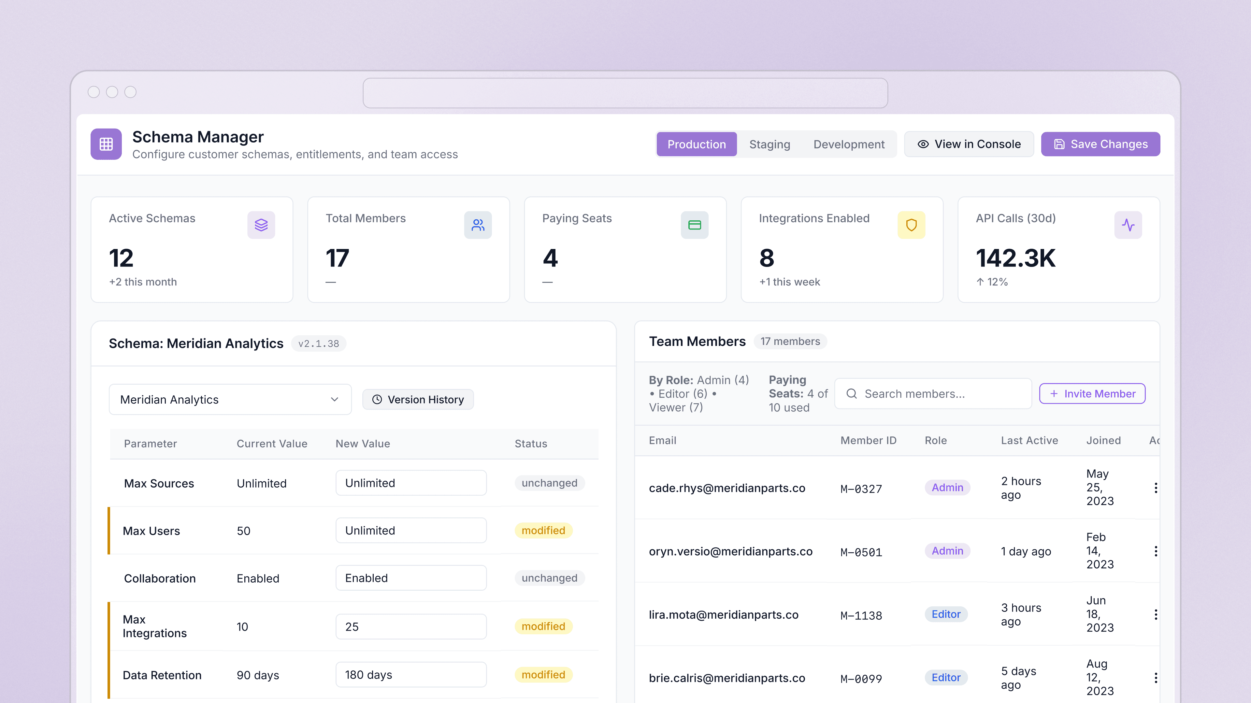
Task: Click the Paying Seats card icon
Action: pyautogui.click(x=695, y=225)
